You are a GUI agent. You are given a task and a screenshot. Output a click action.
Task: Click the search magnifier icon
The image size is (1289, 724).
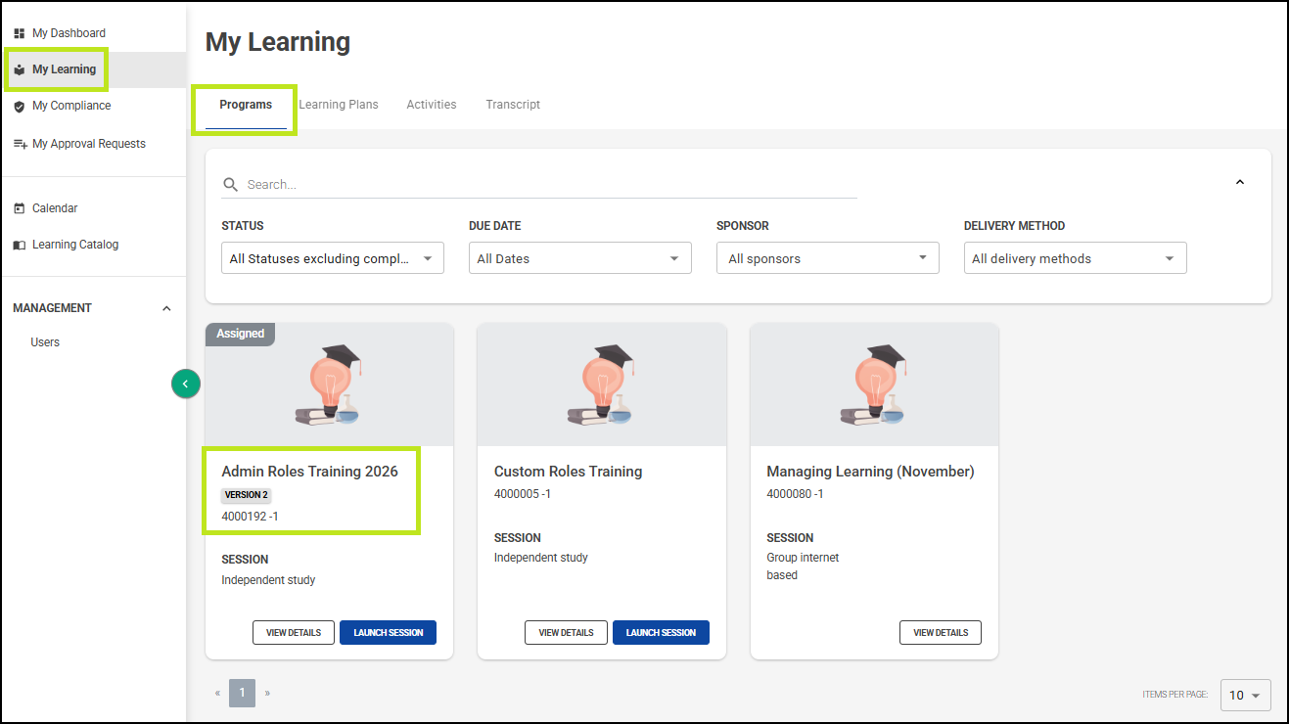click(x=230, y=185)
